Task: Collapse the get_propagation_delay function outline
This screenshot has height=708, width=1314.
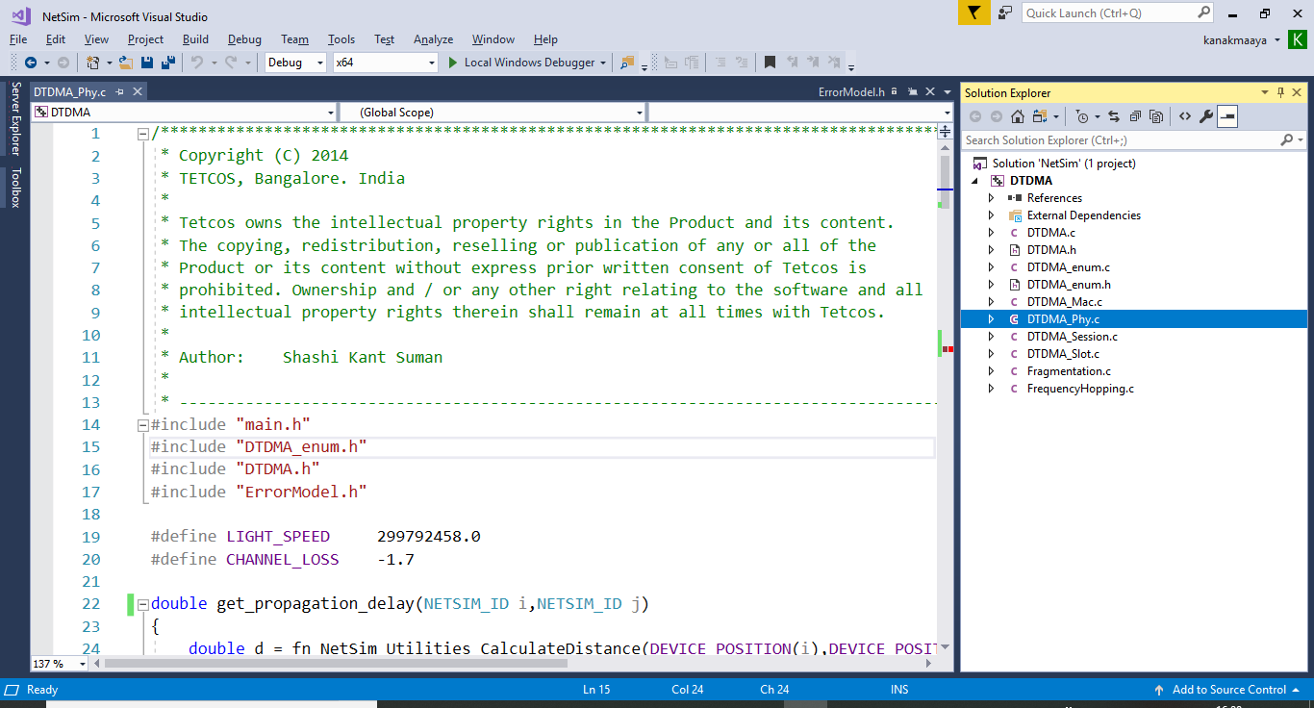Action: pyautogui.click(x=143, y=605)
